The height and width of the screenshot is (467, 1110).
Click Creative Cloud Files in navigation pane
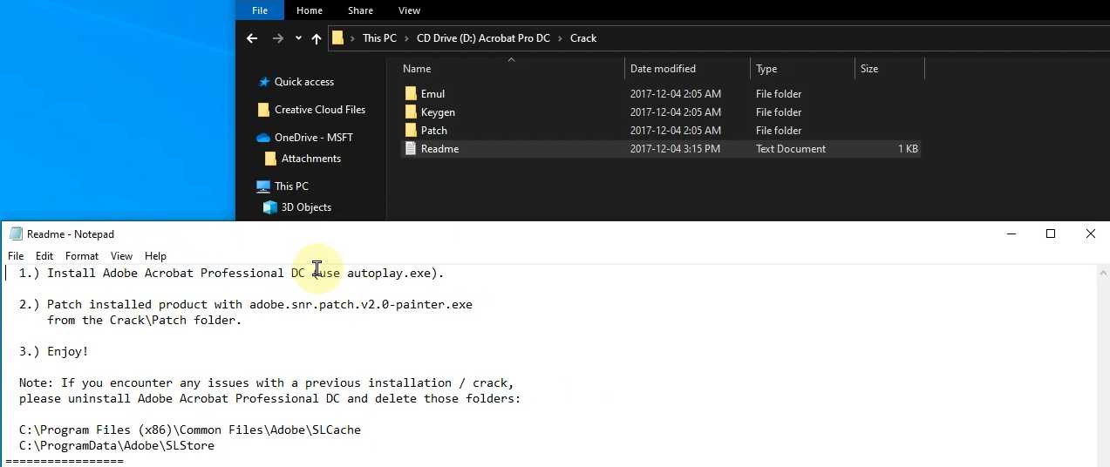[319, 110]
